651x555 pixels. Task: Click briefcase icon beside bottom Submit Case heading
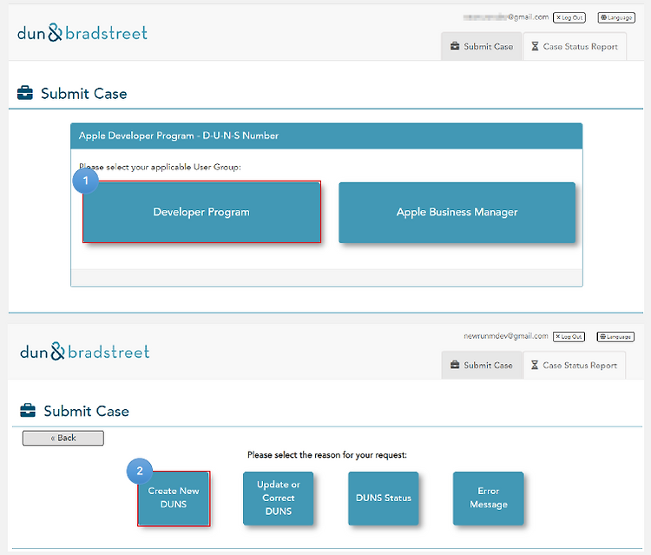pos(28,411)
